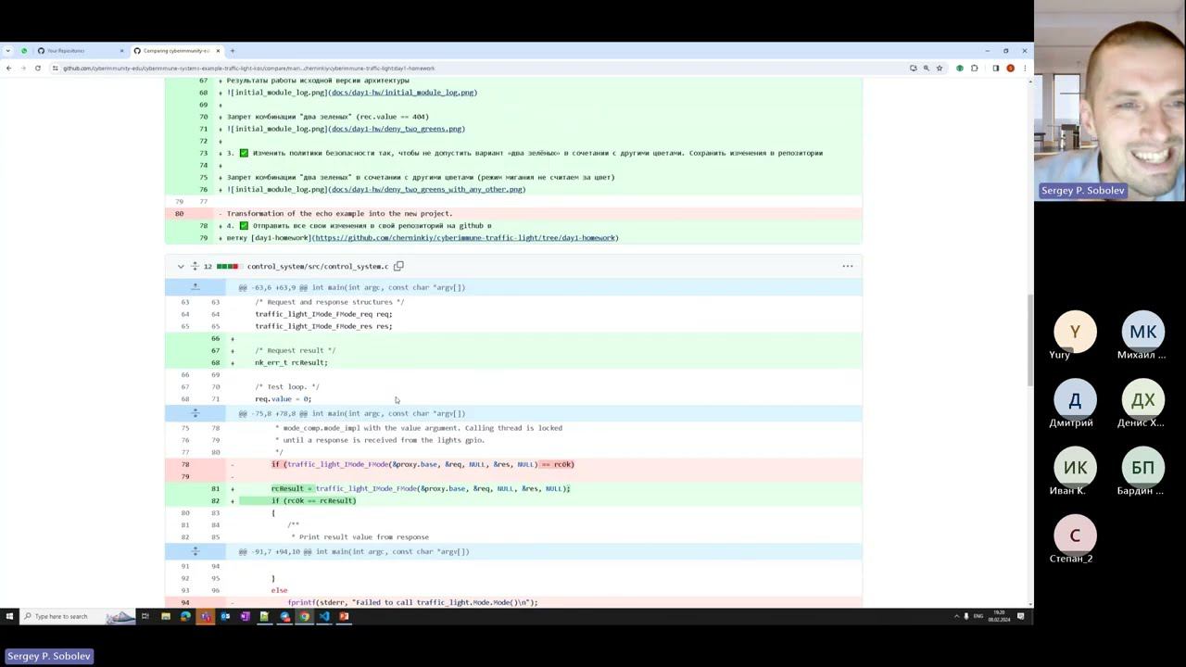Open the Windows Start menu
Image resolution: width=1186 pixels, height=667 pixels.
click(9, 616)
